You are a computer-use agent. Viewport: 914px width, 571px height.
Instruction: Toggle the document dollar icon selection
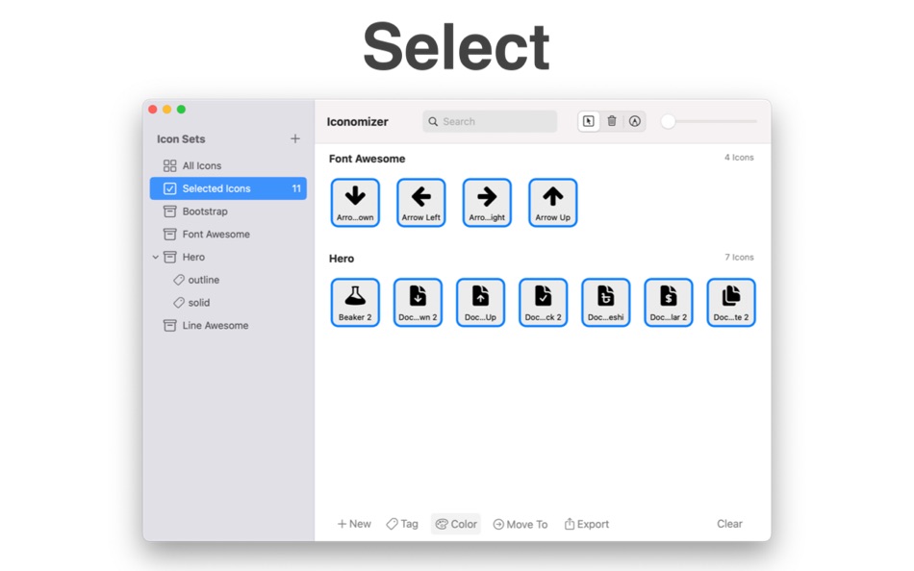pos(668,301)
